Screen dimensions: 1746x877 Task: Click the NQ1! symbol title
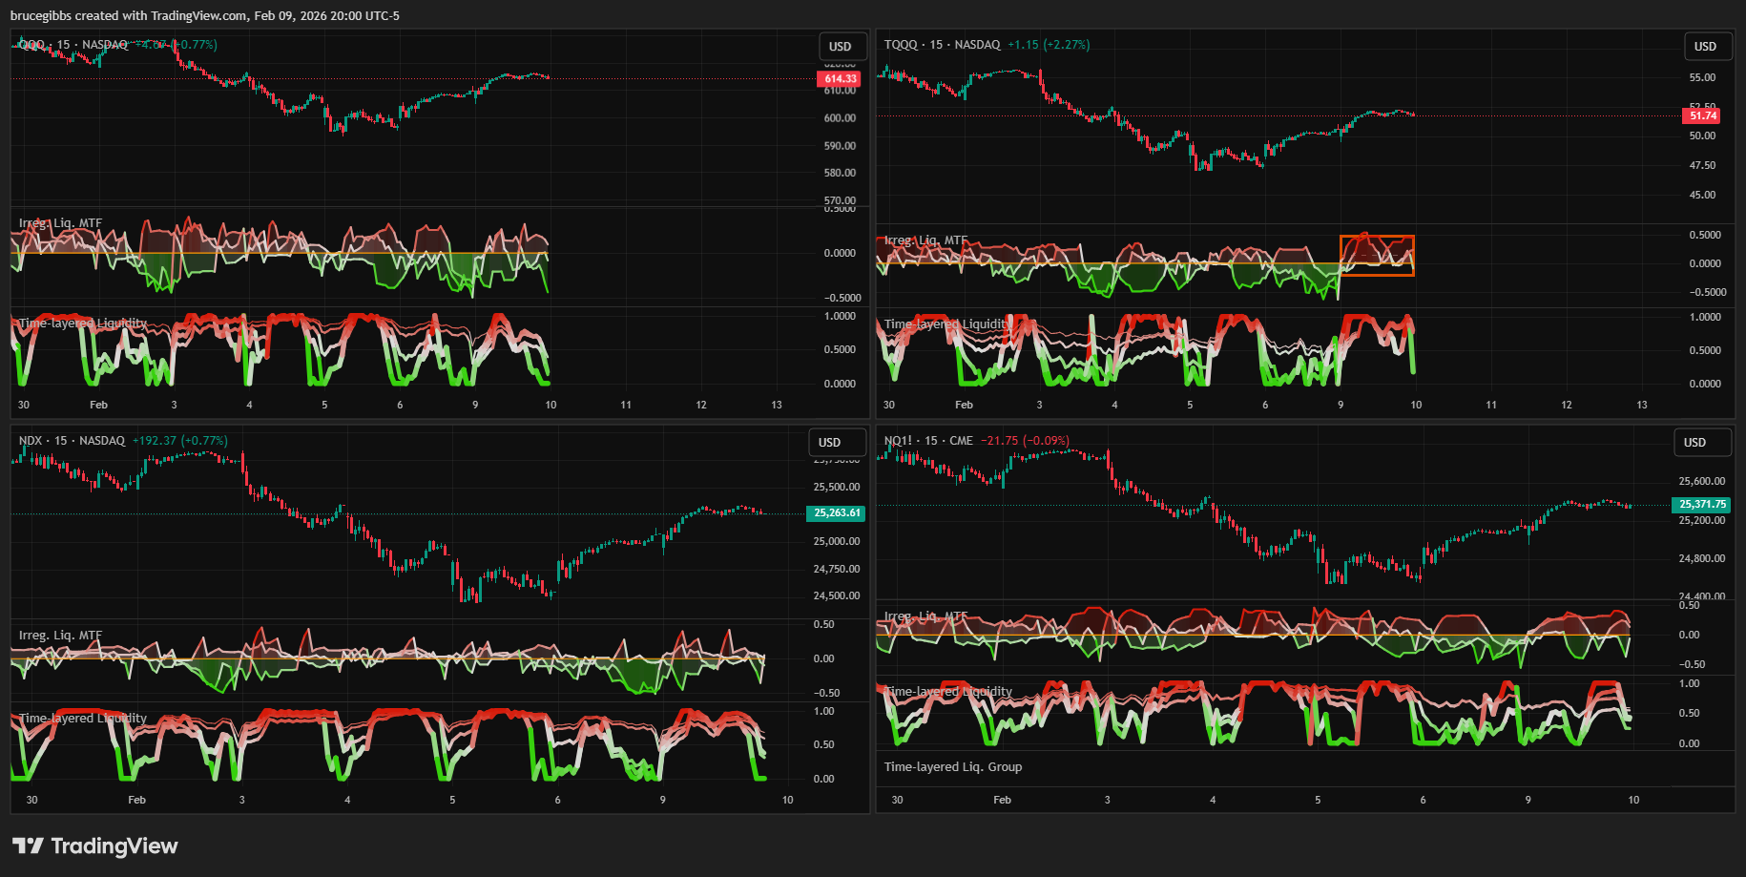tap(898, 441)
